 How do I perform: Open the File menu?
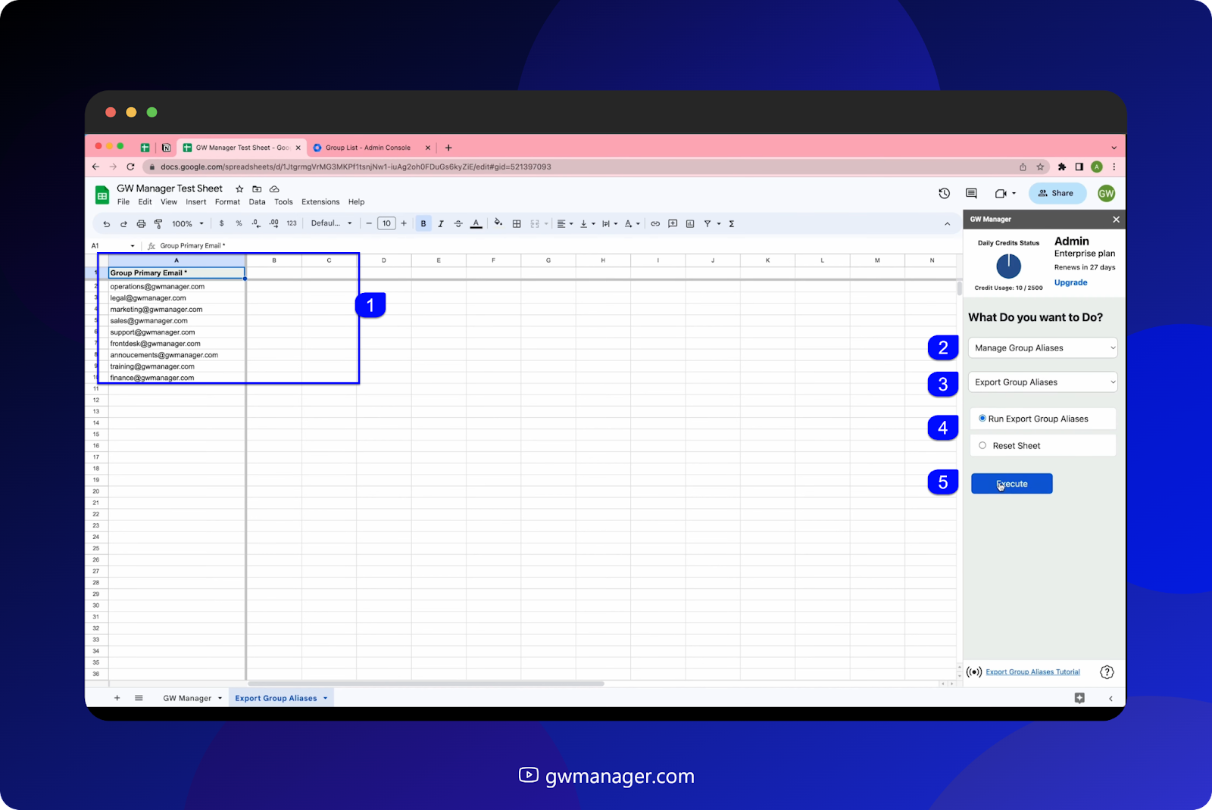pyautogui.click(x=123, y=202)
